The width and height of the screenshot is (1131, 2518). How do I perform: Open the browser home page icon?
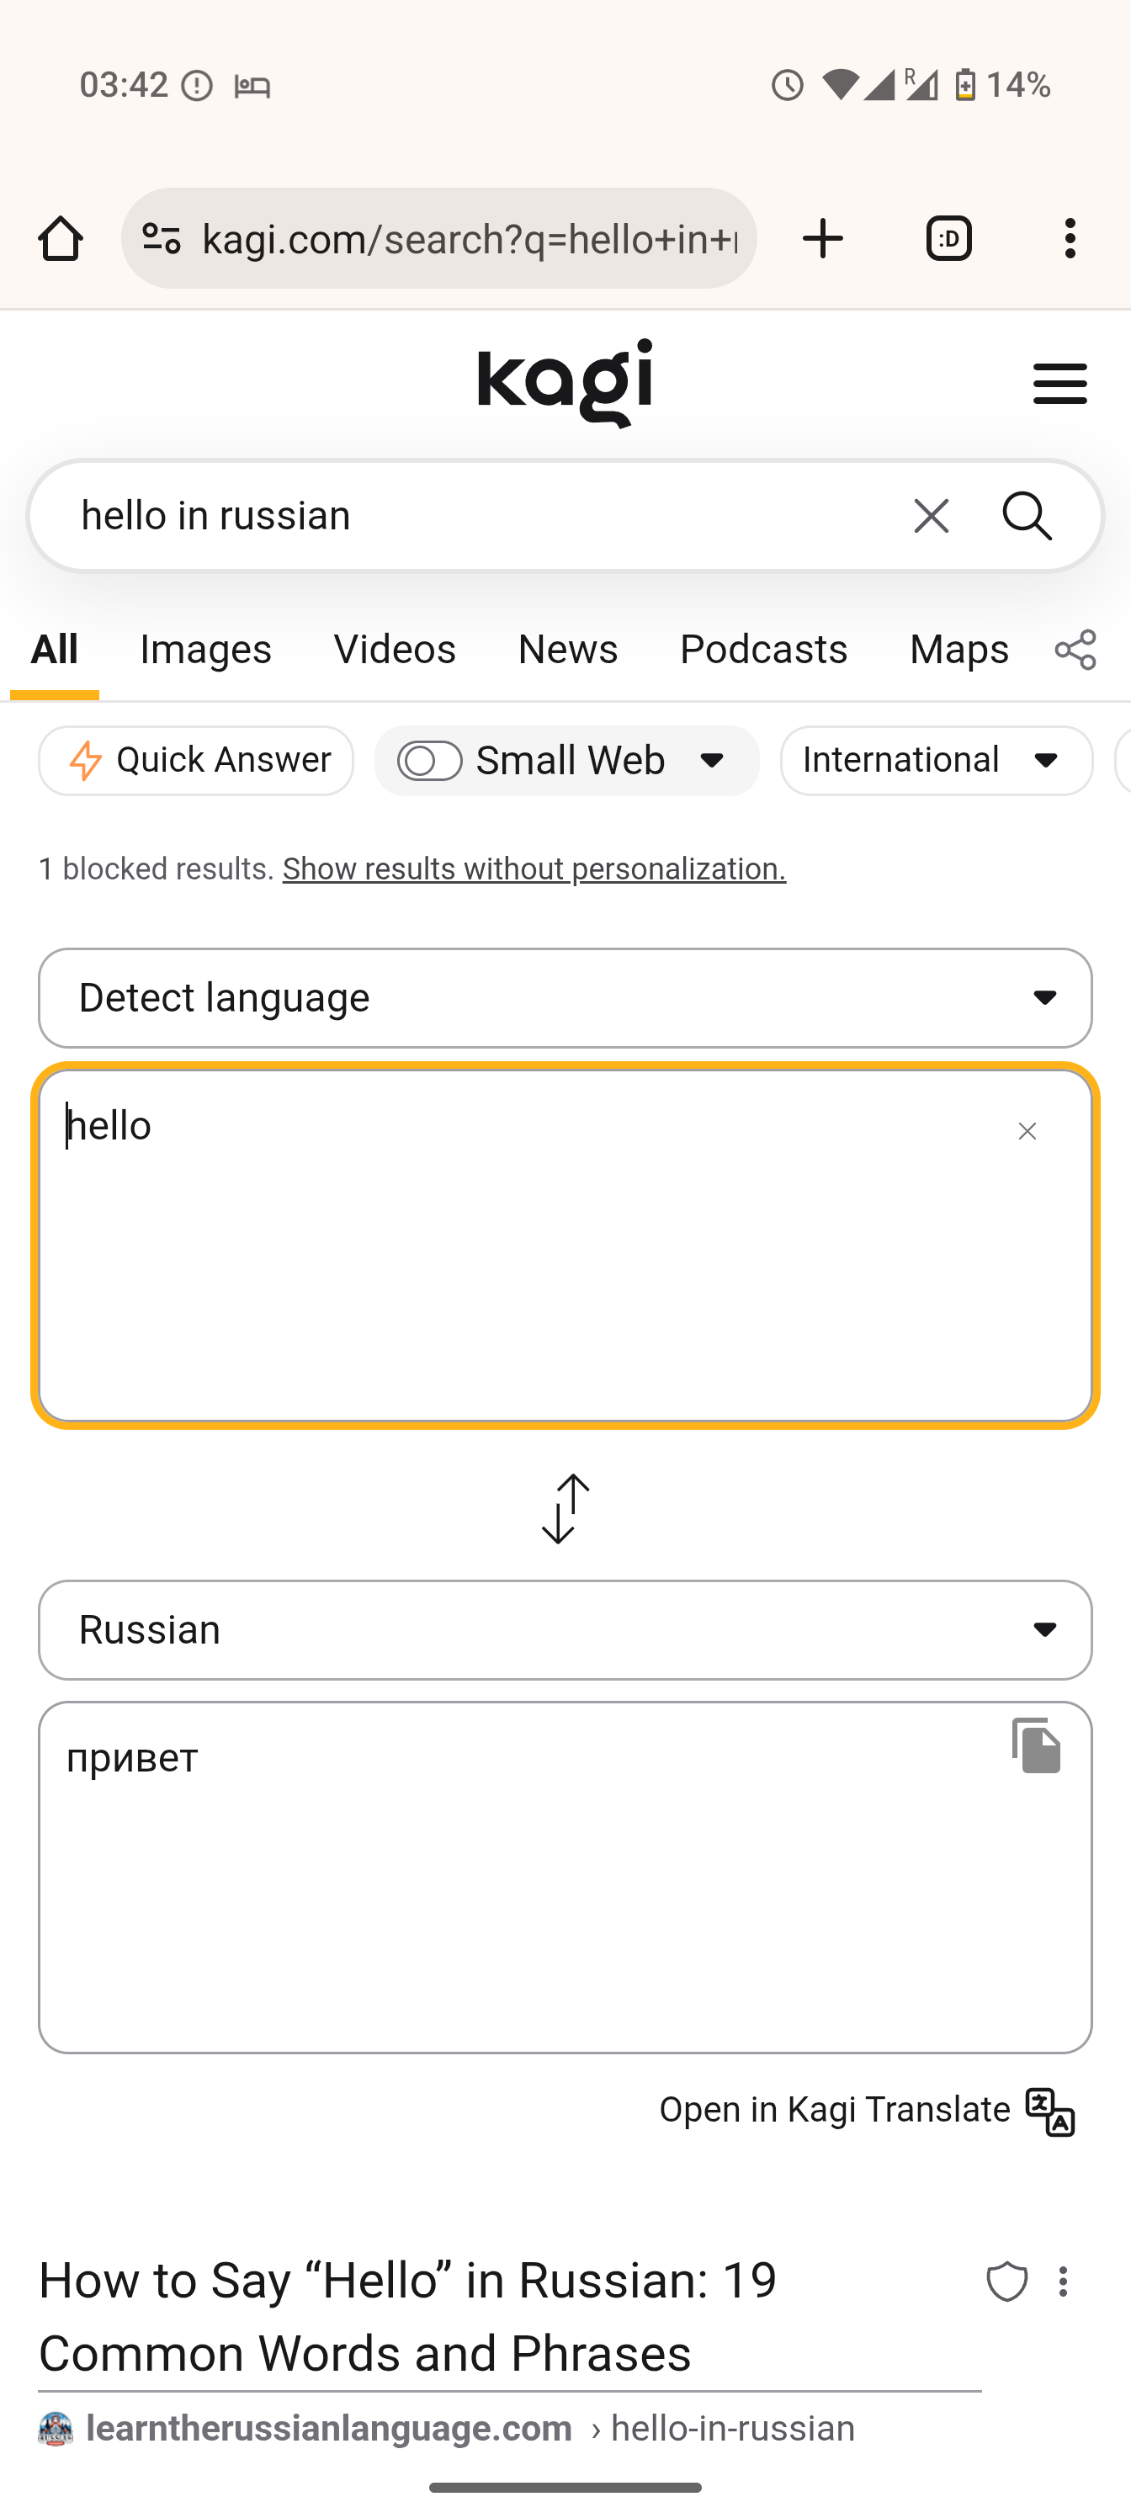pos(61,238)
